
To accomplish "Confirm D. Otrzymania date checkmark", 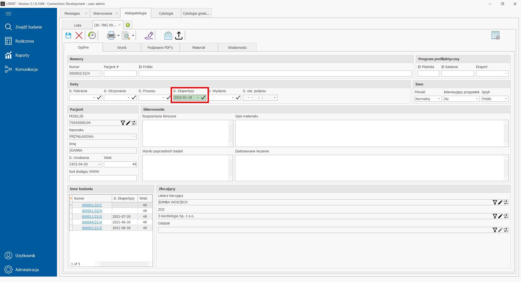I will tap(134, 98).
